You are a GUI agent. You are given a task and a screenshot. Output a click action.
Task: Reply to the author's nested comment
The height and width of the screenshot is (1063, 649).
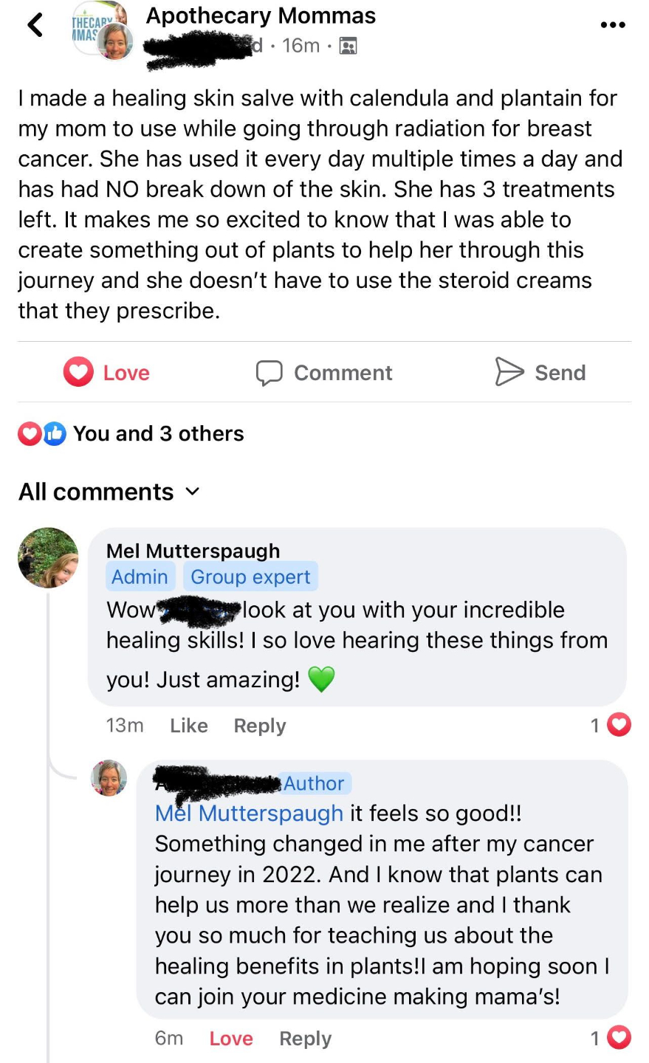coord(305,1039)
